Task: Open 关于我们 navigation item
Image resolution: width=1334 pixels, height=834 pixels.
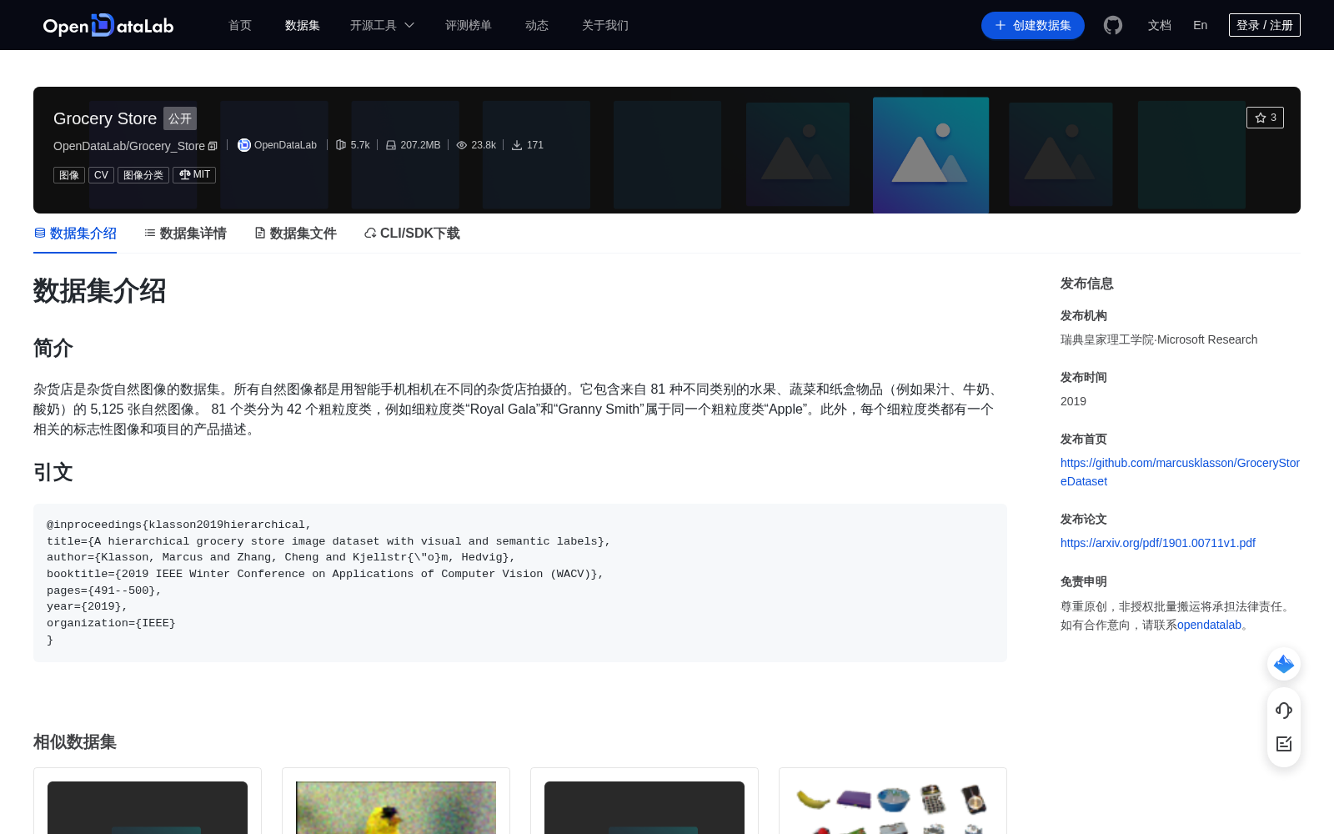Action: click(605, 25)
